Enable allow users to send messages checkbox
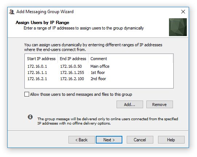The image size is (197, 157). (x=27, y=94)
